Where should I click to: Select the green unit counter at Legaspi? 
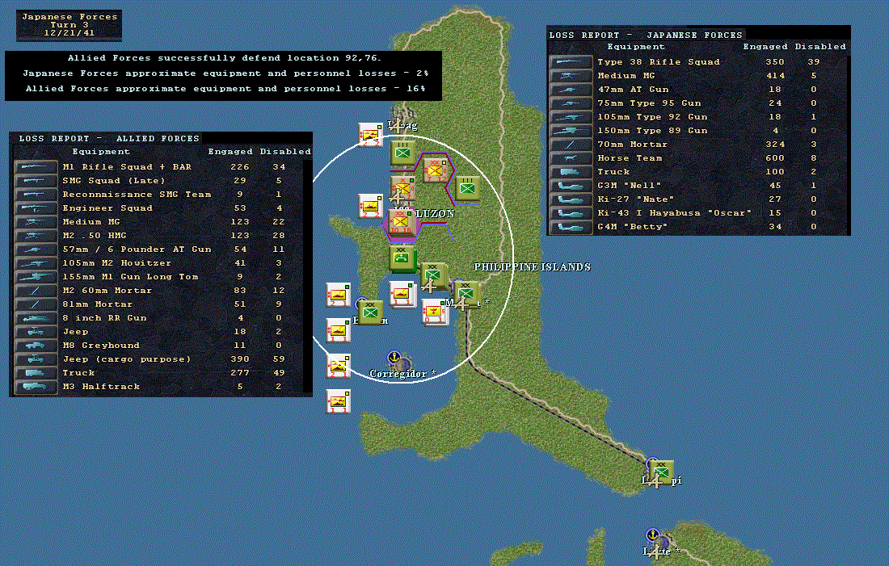[662, 471]
